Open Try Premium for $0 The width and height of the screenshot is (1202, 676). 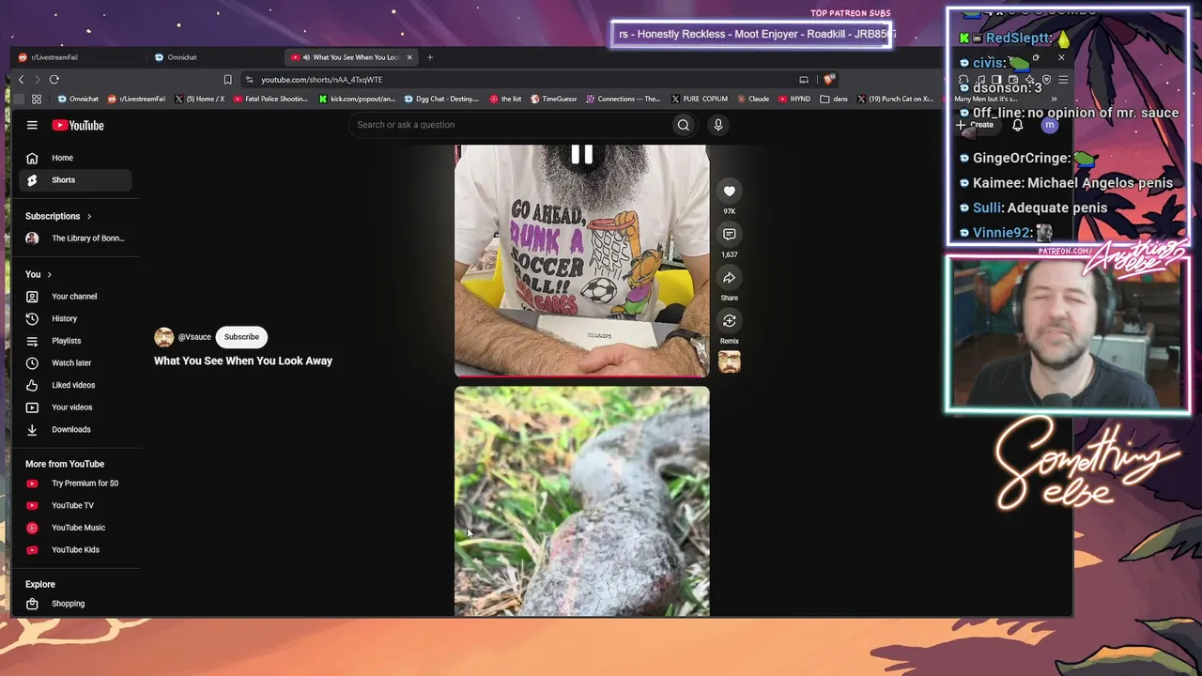point(75,484)
